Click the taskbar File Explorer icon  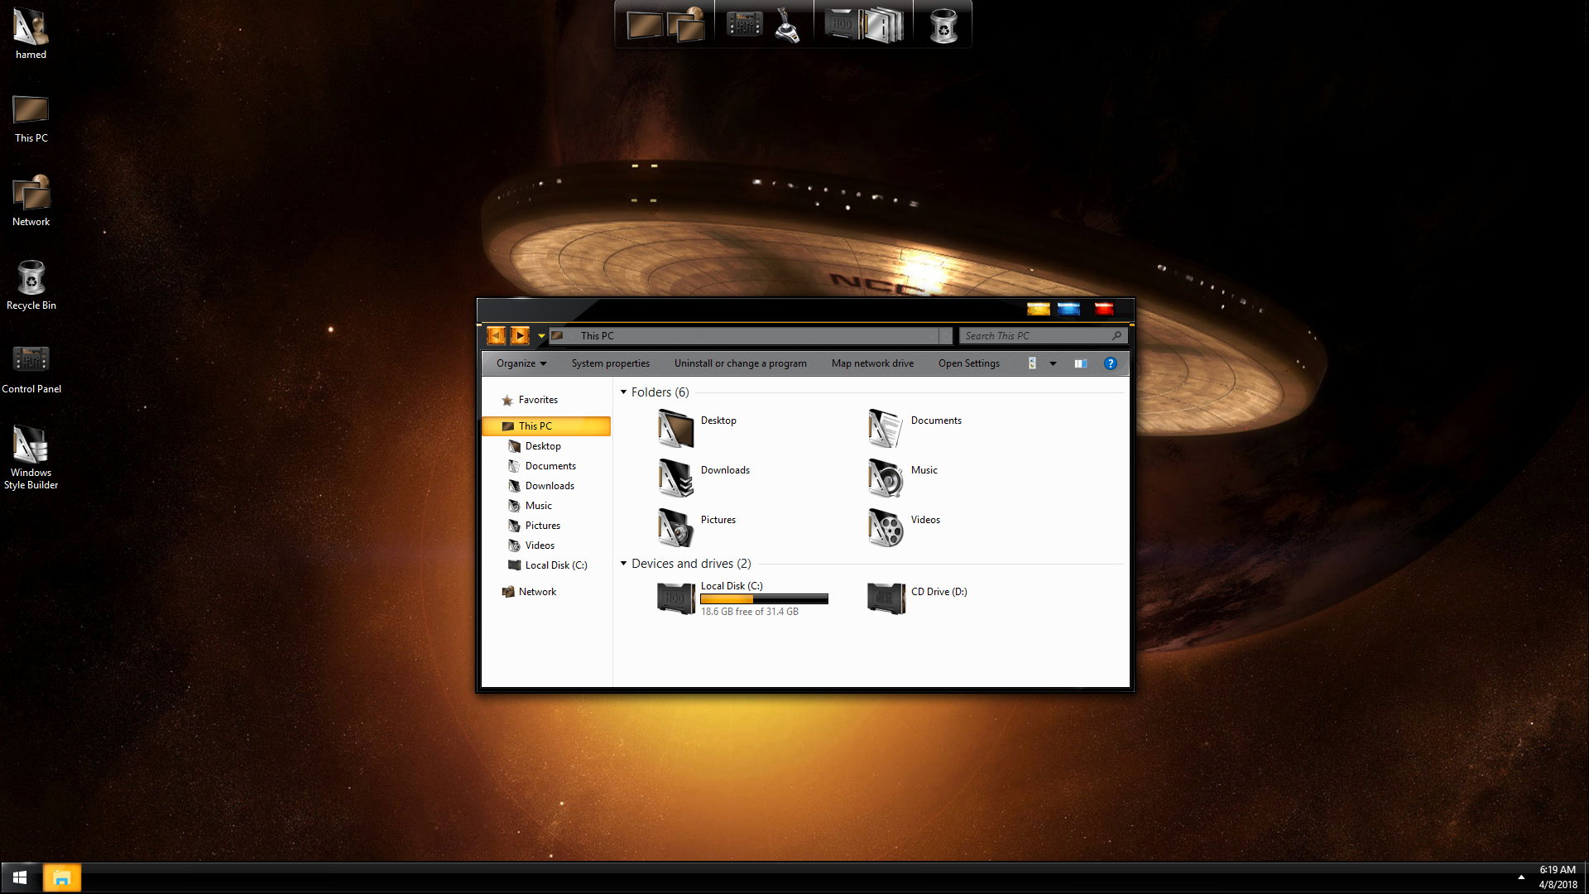coord(60,877)
